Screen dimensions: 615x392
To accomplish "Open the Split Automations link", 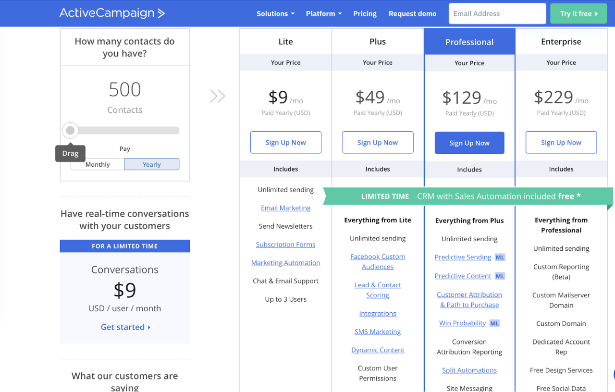I will pyautogui.click(x=469, y=370).
